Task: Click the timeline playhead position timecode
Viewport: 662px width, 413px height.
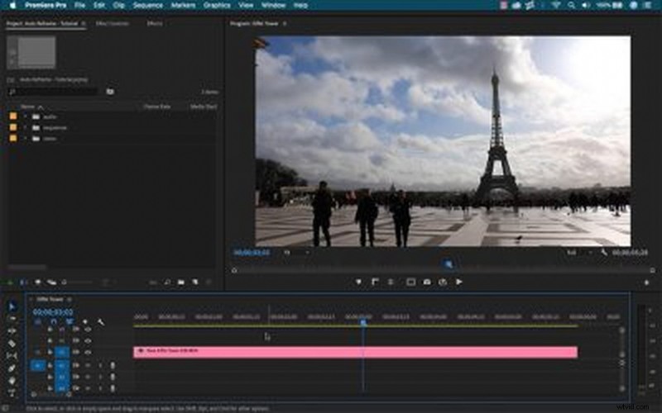Action: (x=53, y=312)
